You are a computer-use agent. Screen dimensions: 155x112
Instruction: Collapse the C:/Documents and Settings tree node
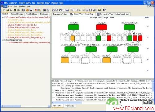pos(3,17)
